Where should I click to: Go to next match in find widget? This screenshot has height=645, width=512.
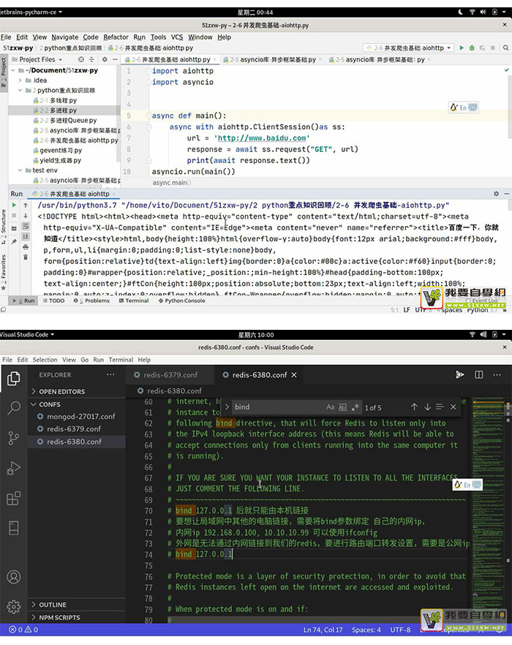coord(427,407)
